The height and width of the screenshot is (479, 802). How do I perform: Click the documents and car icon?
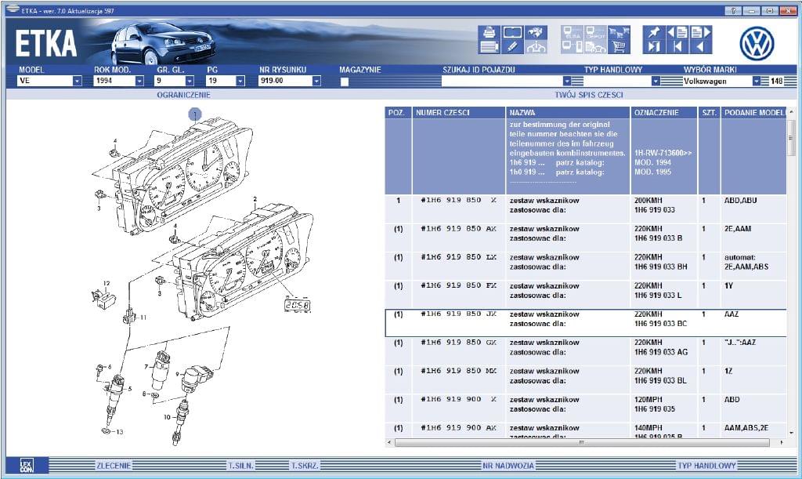[595, 47]
